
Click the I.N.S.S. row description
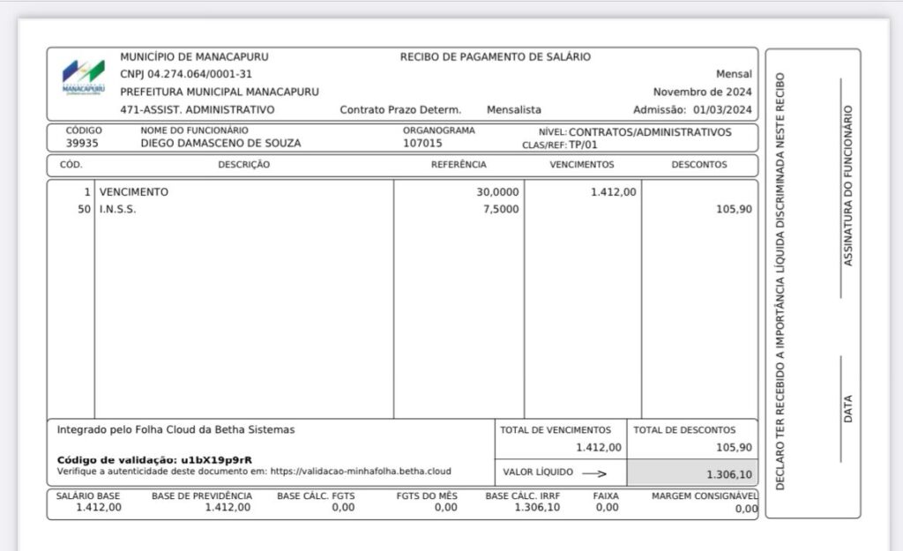coord(117,210)
